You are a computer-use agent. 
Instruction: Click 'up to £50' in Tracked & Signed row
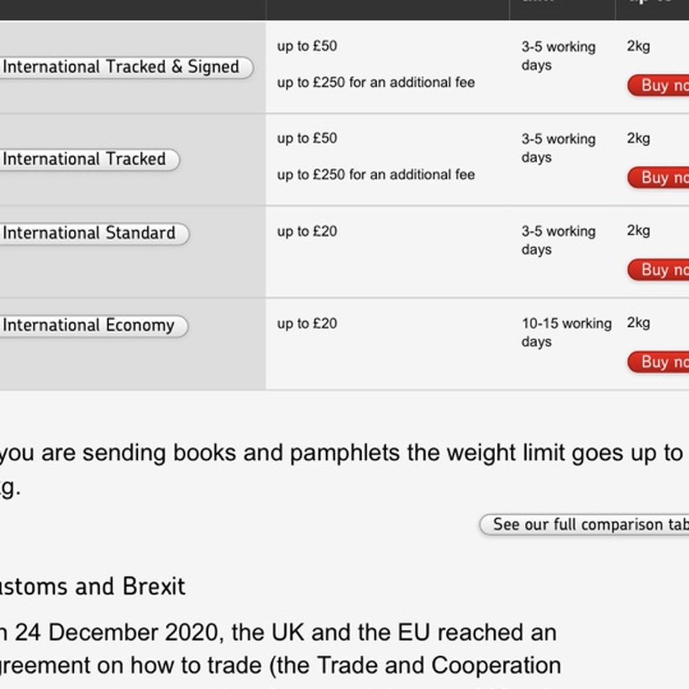click(x=307, y=46)
